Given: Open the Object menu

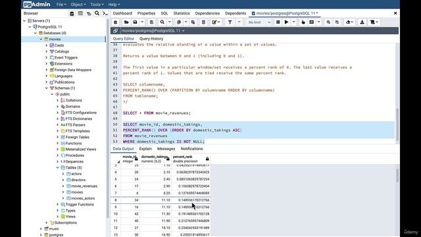Looking at the screenshot, I should pyautogui.click(x=78, y=5).
